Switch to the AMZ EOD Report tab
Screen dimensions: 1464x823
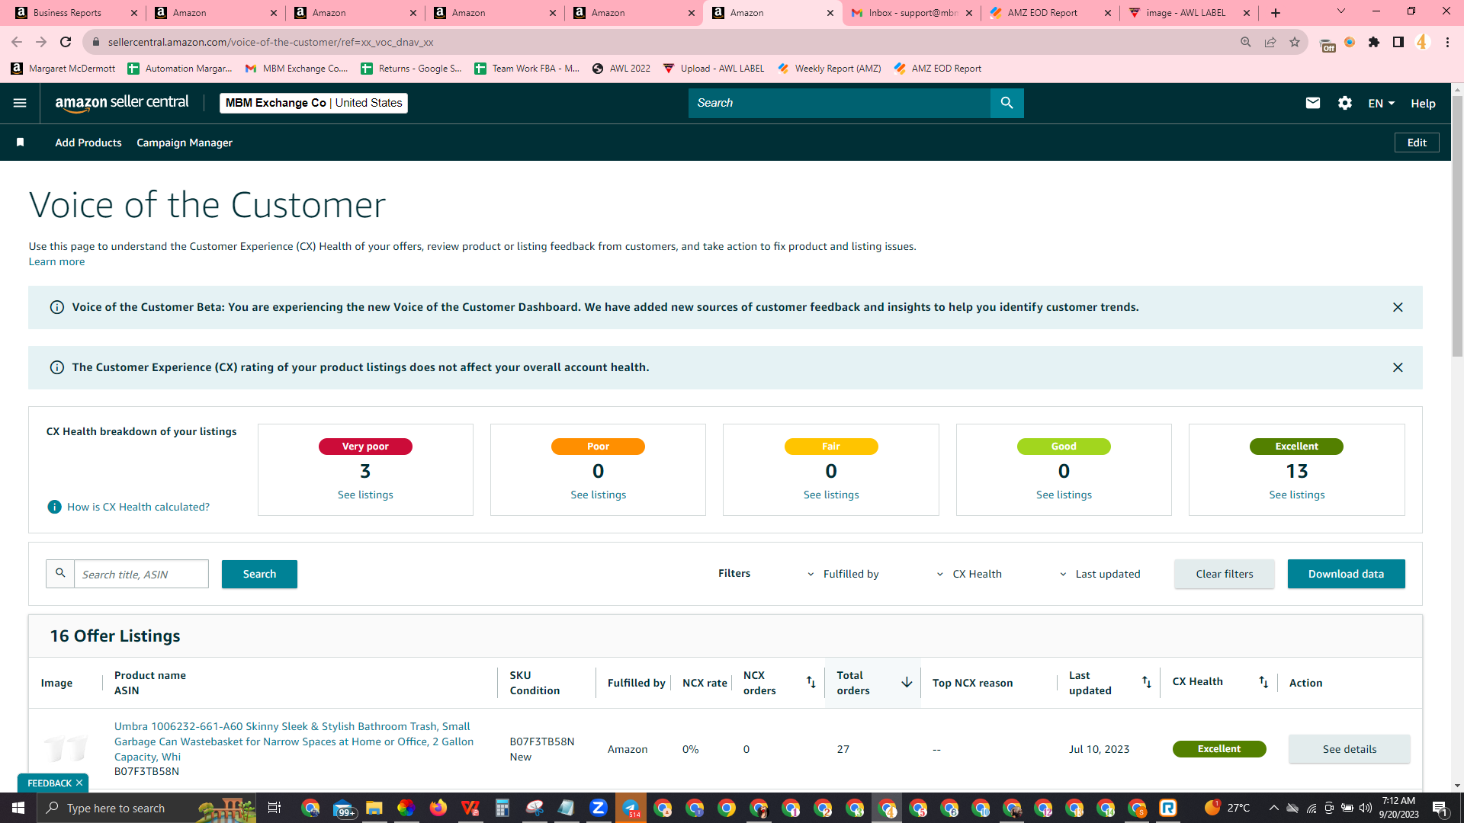click(1051, 13)
